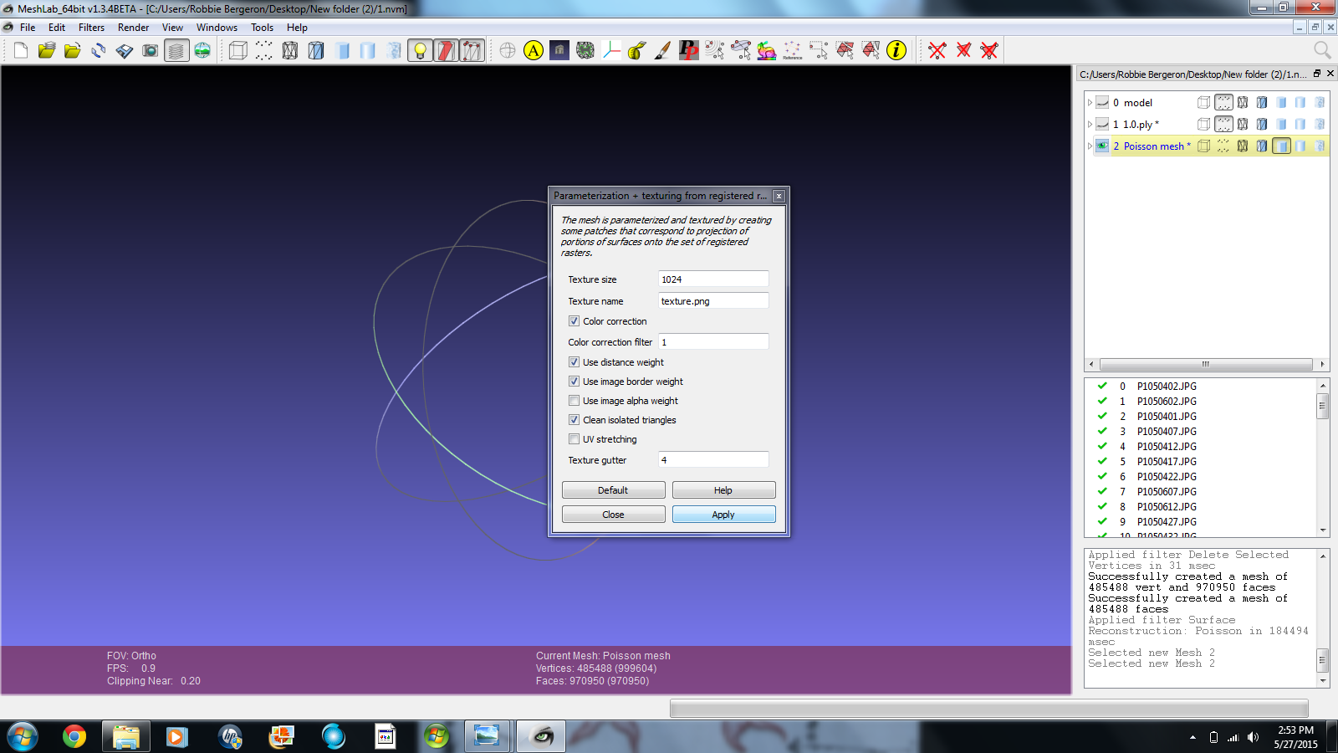
Task: Show hidden system tray icons arrow
Action: pyautogui.click(x=1192, y=737)
